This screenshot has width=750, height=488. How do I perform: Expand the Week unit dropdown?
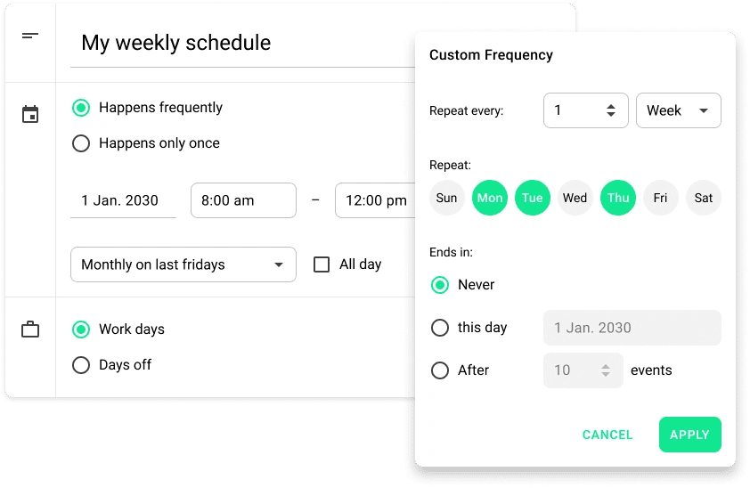pos(678,110)
